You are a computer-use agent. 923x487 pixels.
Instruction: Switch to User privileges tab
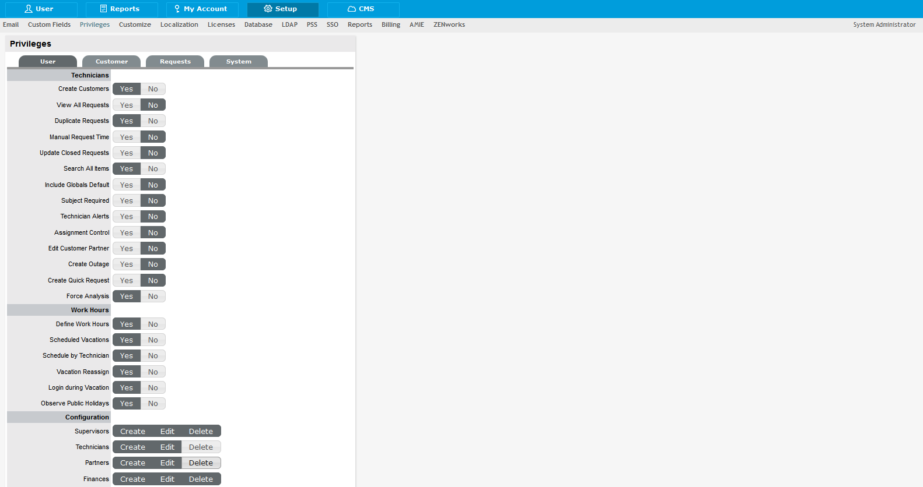pyautogui.click(x=48, y=62)
